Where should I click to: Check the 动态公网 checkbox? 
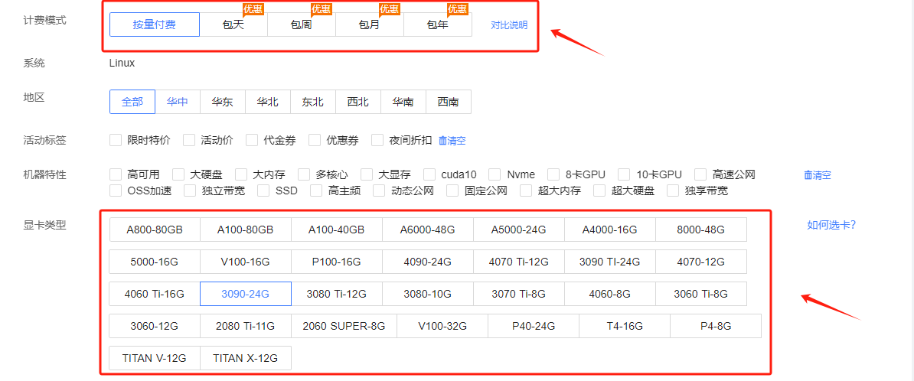tap(379, 190)
